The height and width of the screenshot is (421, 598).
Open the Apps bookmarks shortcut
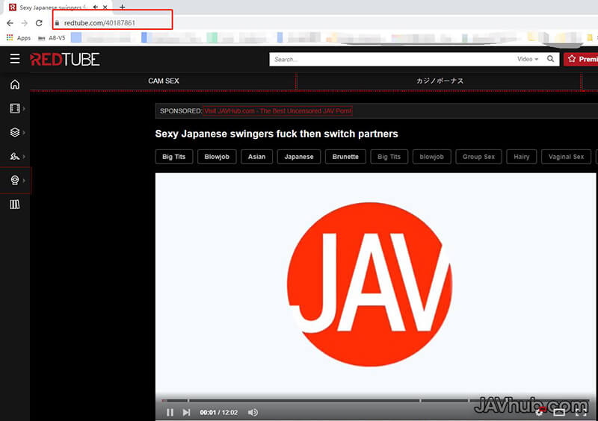pyautogui.click(x=18, y=38)
